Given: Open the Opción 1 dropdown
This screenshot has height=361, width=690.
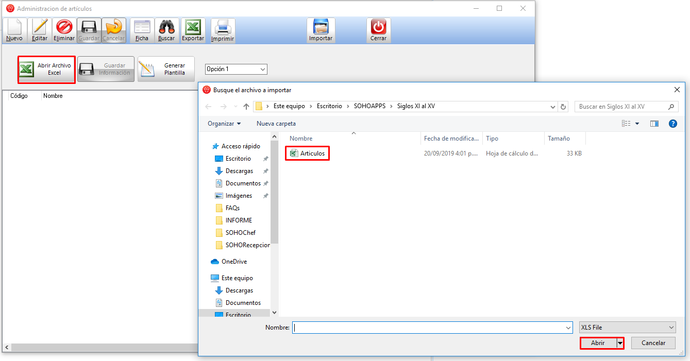Looking at the screenshot, I should [236, 69].
